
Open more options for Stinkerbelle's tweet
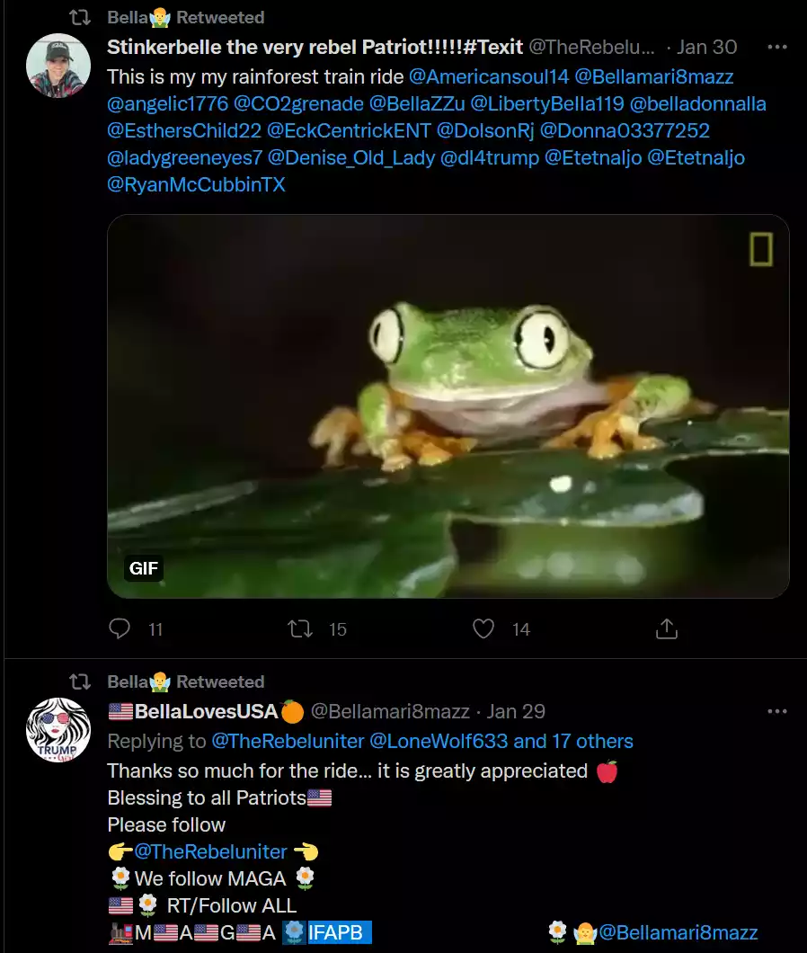(x=776, y=47)
